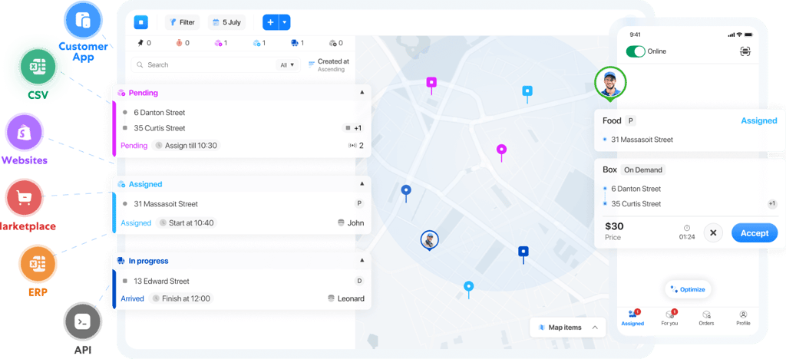This screenshot has width=786, height=359.
Task: Open the All search scope dropdown
Action: [288, 64]
